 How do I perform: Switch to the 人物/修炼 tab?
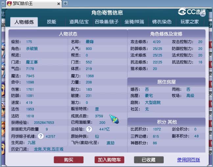click(x=24, y=22)
